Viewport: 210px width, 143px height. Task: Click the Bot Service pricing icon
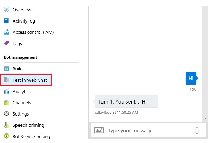6,136
